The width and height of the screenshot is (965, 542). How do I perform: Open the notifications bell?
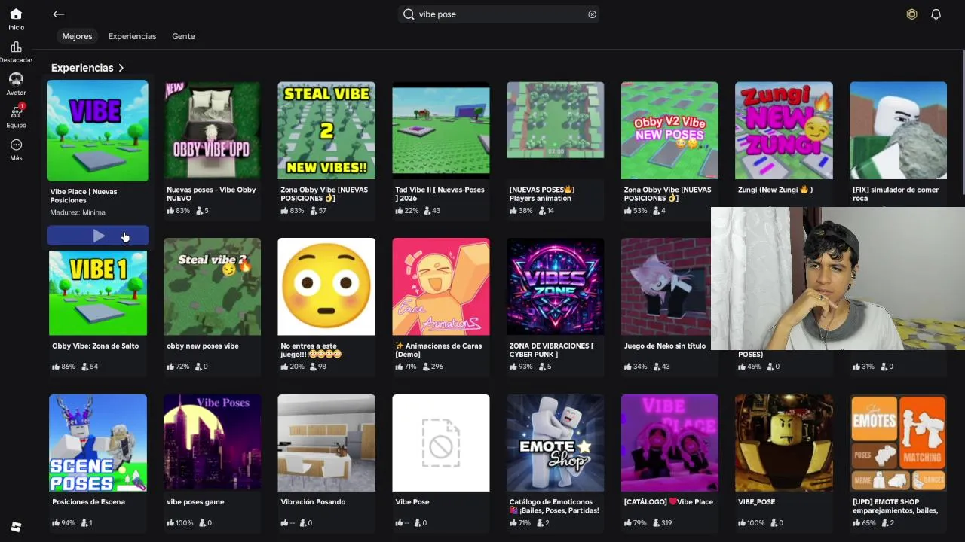(936, 14)
